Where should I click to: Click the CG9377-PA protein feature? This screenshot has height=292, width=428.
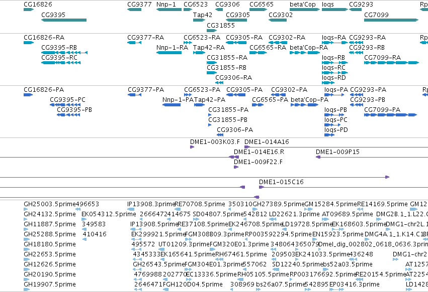[135, 95]
